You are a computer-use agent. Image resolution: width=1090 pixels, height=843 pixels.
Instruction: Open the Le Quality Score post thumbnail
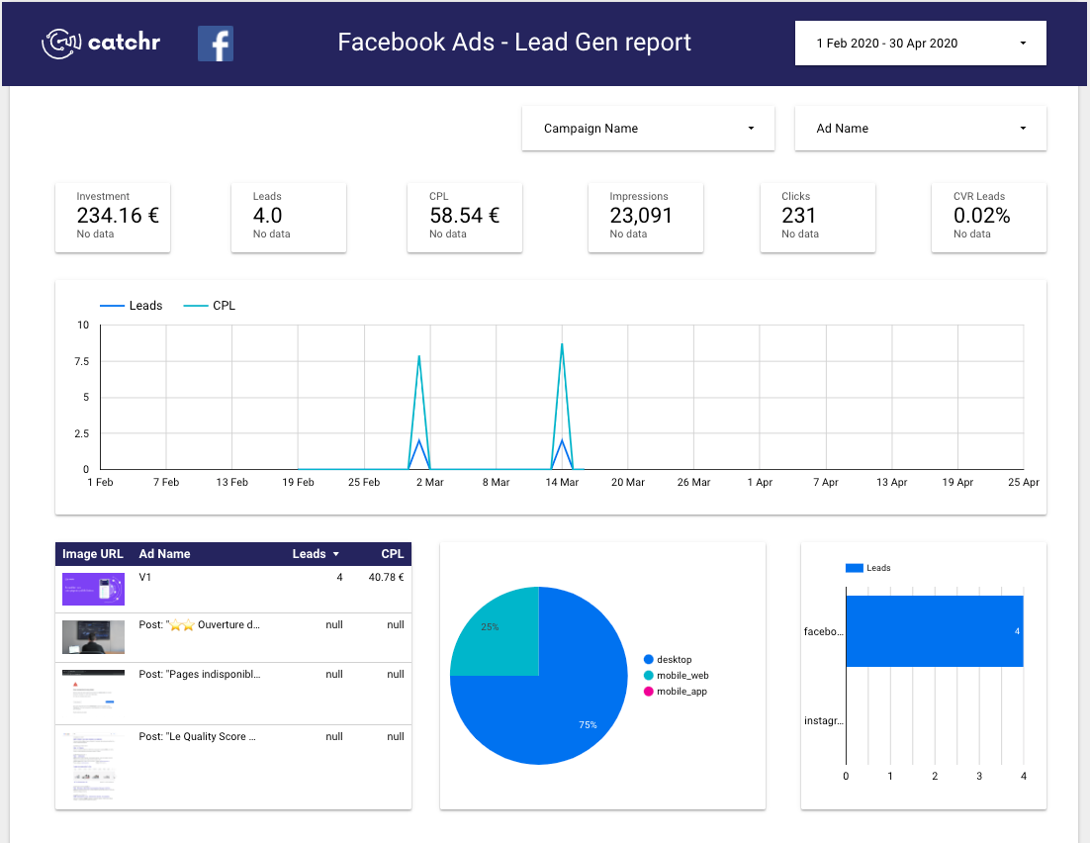[x=93, y=766]
